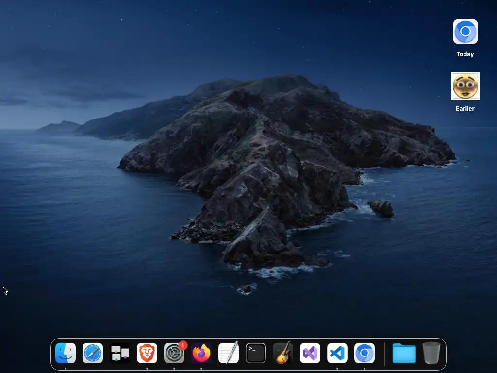Open System Preferences with notification badge

tap(174, 353)
